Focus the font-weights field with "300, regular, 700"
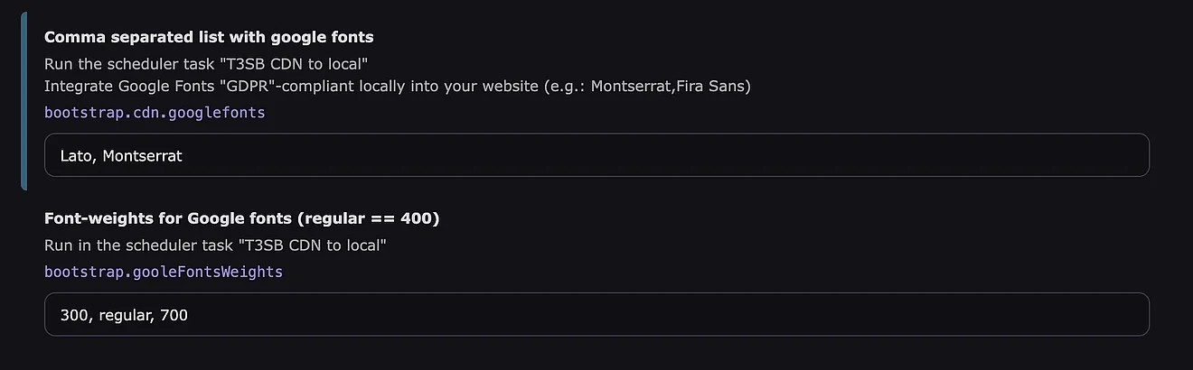The width and height of the screenshot is (1193, 370). 596,314
